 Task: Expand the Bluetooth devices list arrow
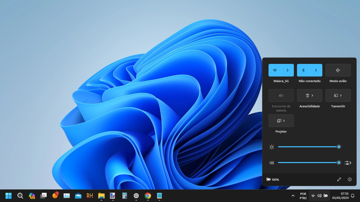coord(316,70)
